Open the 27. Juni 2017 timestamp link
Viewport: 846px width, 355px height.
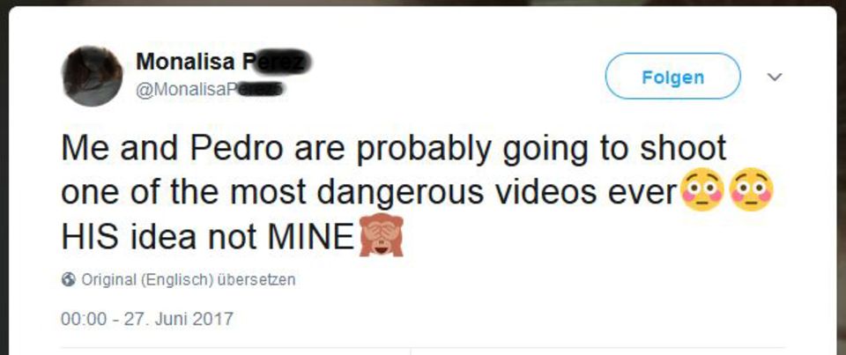(147, 318)
